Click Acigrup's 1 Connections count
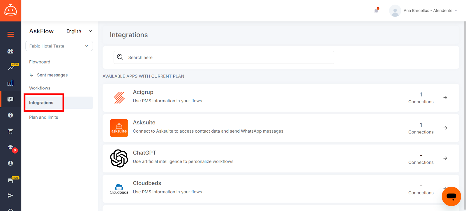The height and width of the screenshot is (211, 466). click(x=421, y=98)
